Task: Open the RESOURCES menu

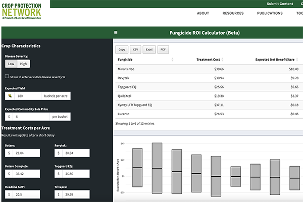Action: (233, 13)
